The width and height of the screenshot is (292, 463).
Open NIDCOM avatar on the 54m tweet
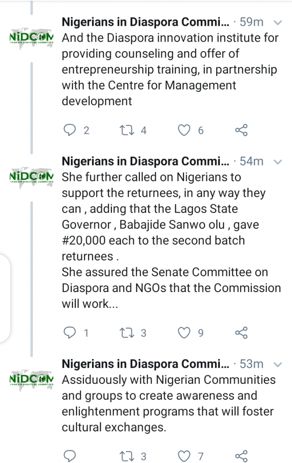pos(32,176)
